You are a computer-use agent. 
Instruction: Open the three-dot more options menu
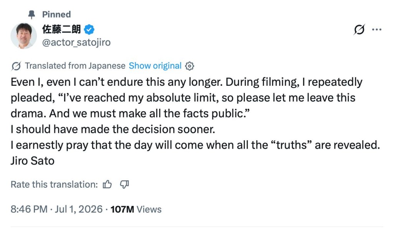click(x=377, y=29)
